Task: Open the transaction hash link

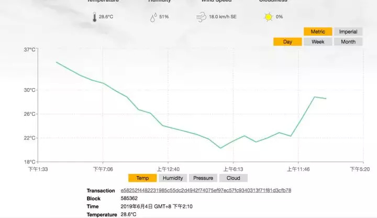Action: (206, 190)
